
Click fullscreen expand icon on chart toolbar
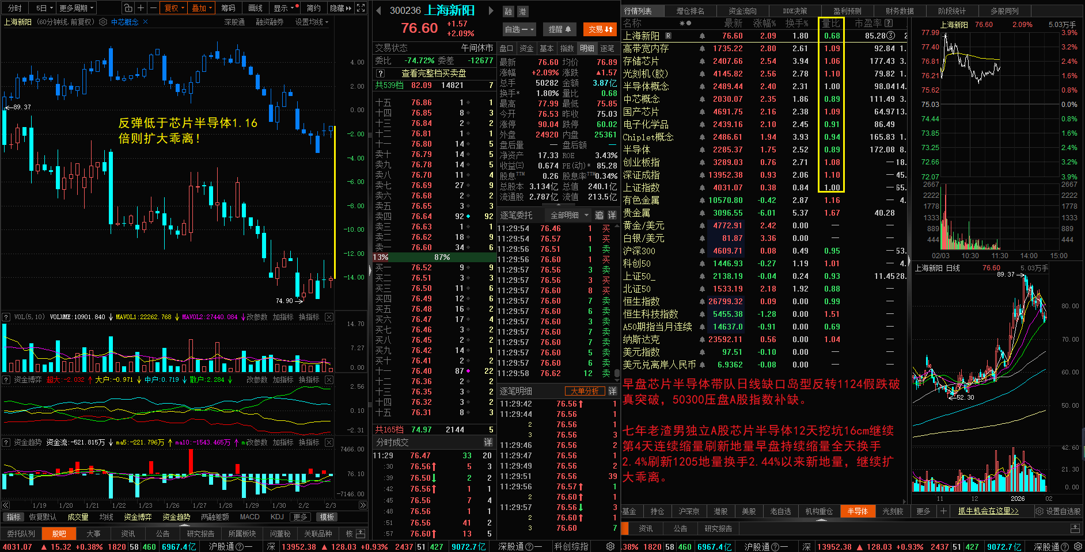pos(361,8)
